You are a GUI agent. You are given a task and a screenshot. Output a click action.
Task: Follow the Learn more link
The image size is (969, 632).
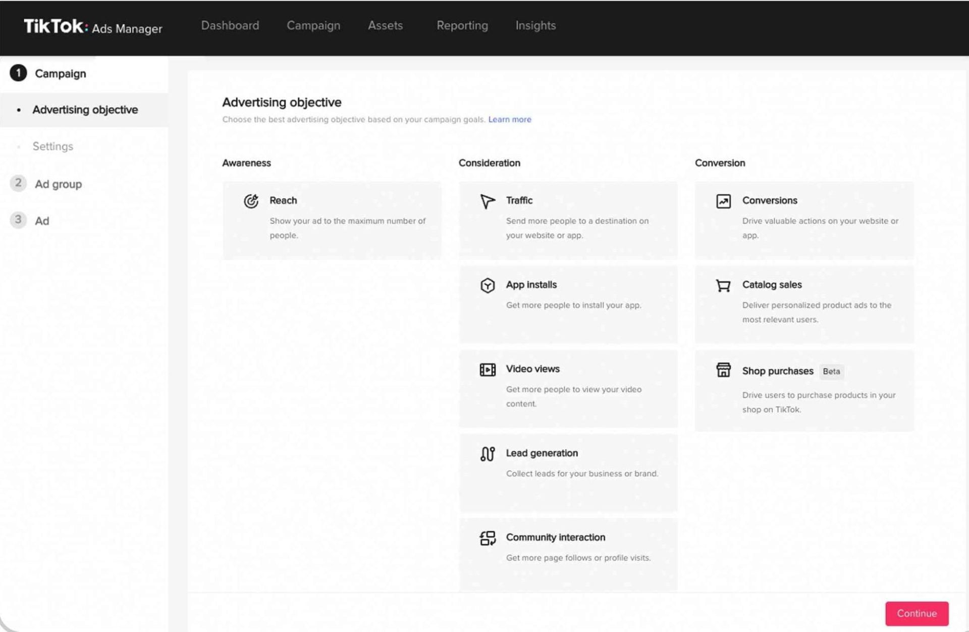point(509,120)
